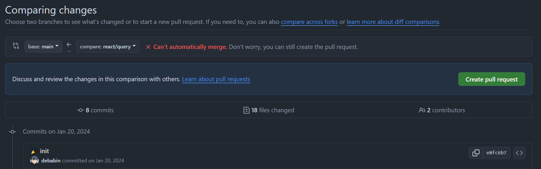Click the Create pull request button
Screen dimensions: 541x169
pos(492,79)
